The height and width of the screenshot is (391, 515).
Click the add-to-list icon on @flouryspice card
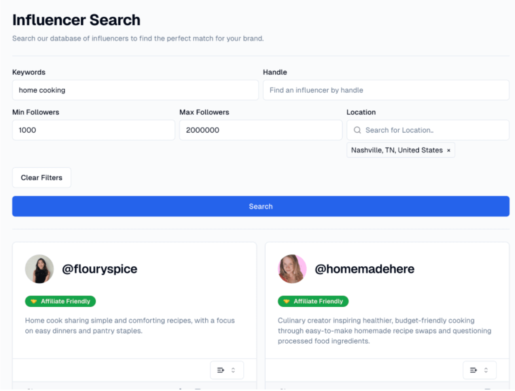221,370
